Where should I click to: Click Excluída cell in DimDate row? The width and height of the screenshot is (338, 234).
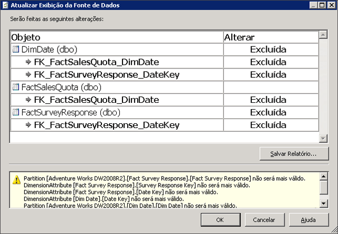pyautogui.click(x=271, y=50)
